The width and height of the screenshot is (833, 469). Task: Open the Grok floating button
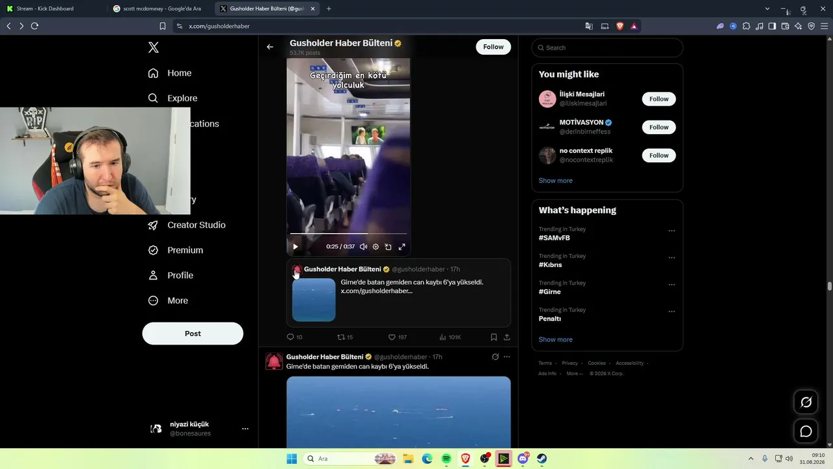[x=806, y=403]
